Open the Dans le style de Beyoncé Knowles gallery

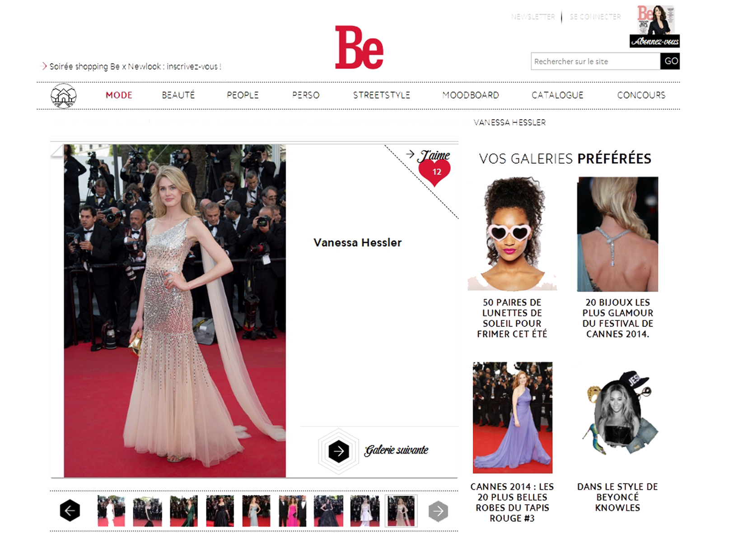click(x=617, y=497)
